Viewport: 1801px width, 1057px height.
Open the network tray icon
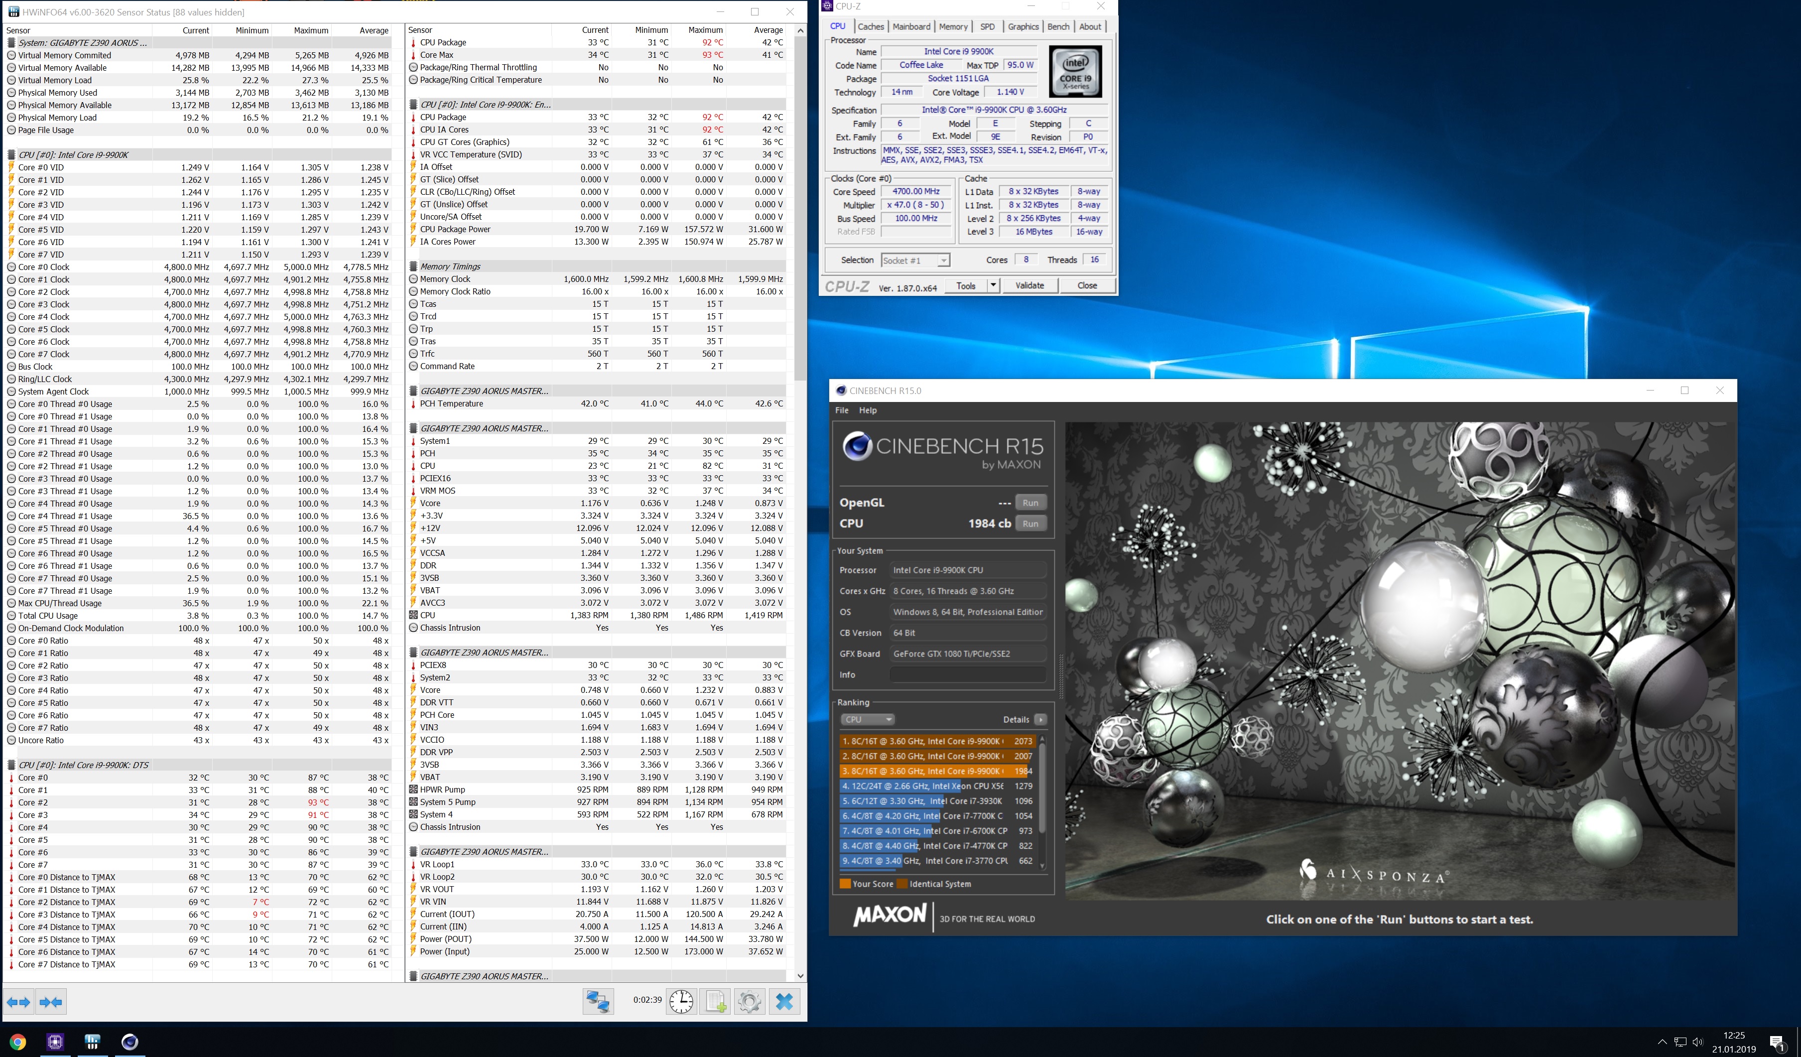tap(1680, 1042)
